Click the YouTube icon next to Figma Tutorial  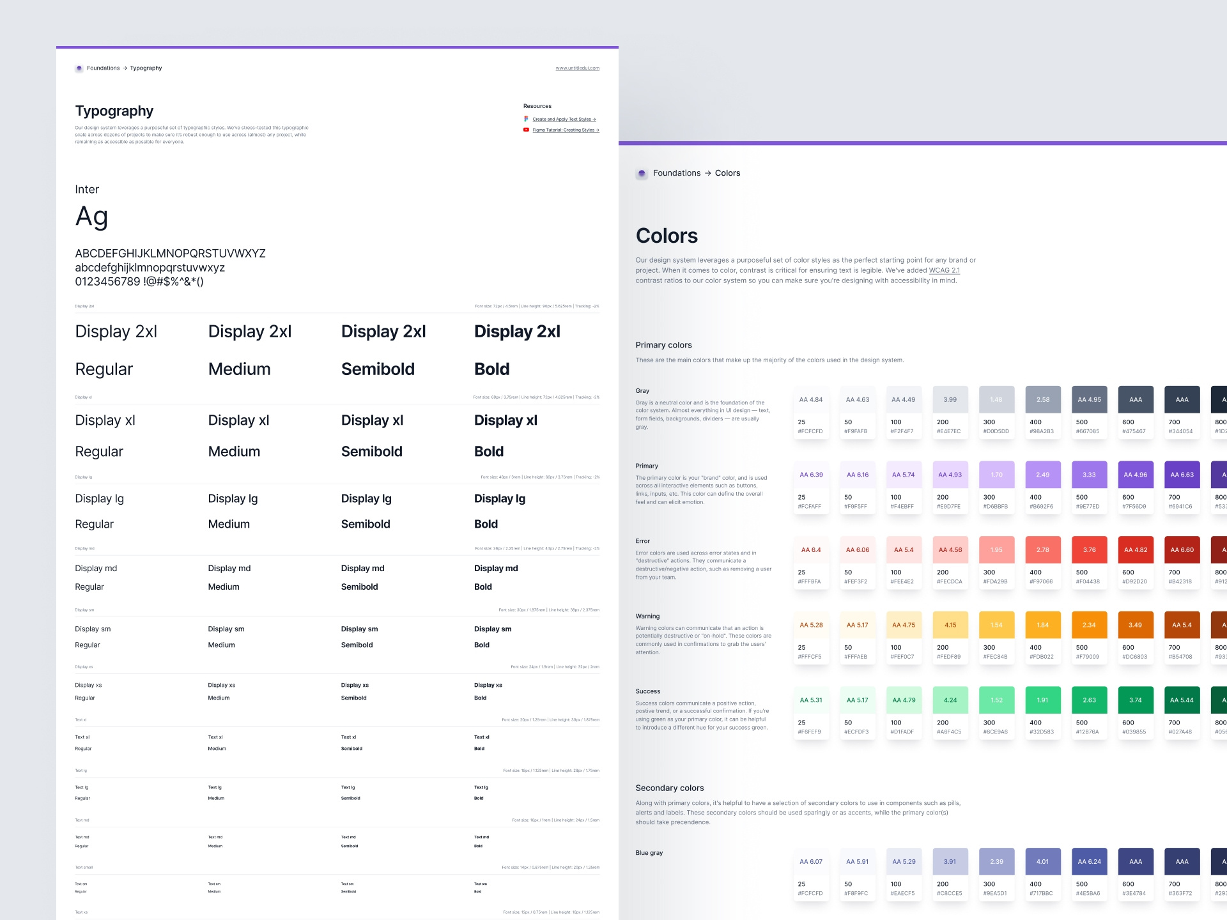526,130
